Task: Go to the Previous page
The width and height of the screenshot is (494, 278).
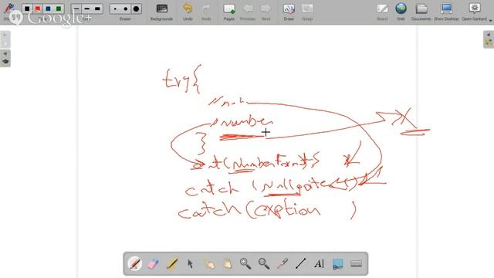Action: 248,12
